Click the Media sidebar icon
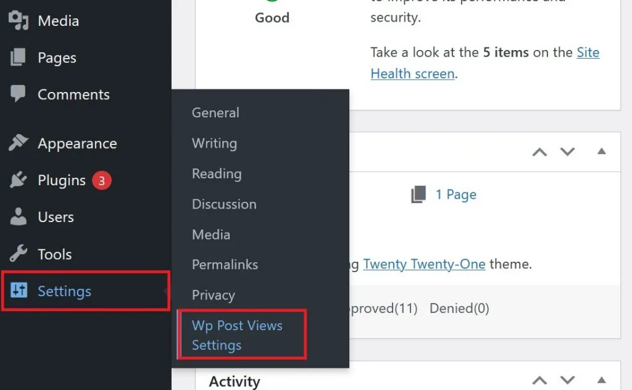This screenshot has height=390, width=632. [x=18, y=20]
